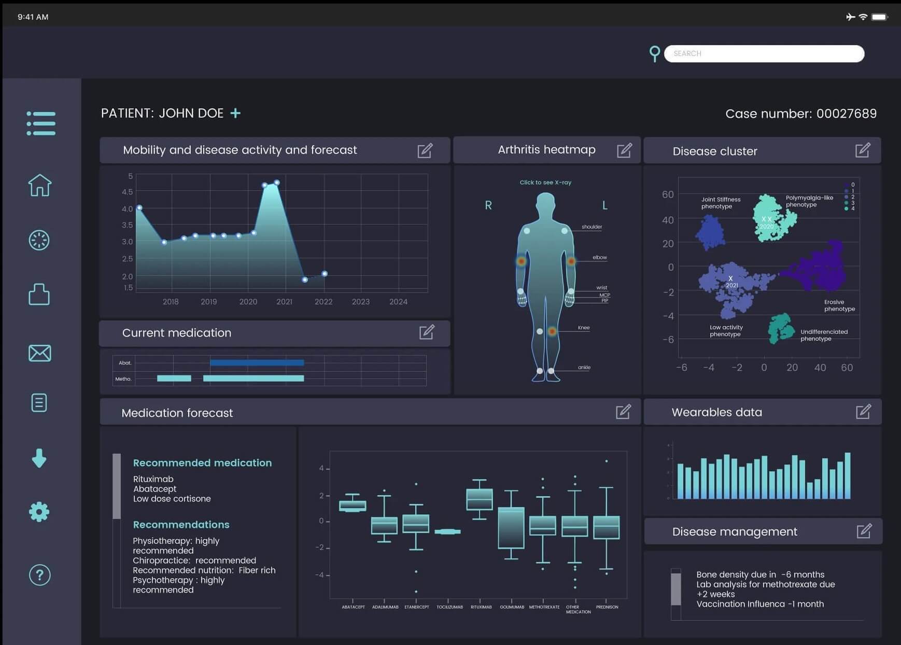Click 'Vaccination Influenca -1 month' entry
This screenshot has width=901, height=645.
(x=760, y=604)
